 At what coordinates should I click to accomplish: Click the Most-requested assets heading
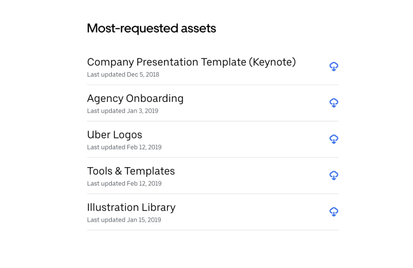(151, 29)
